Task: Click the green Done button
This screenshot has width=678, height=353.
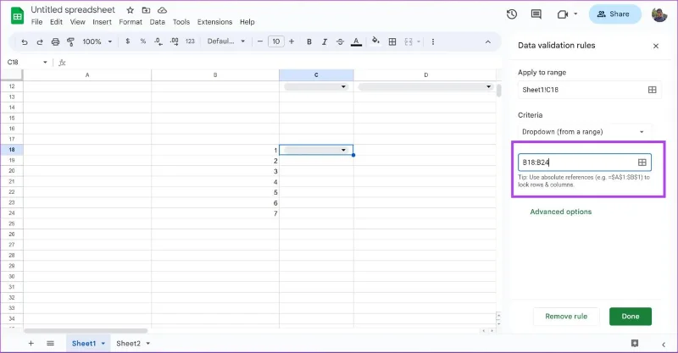Action: point(631,317)
